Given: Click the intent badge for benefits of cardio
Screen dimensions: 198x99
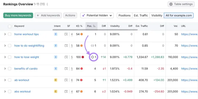Looking at the screenshot, I should pyautogui.click(x=56, y=69).
